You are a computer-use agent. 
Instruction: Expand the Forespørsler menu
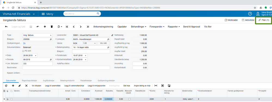click(x=157, y=27)
